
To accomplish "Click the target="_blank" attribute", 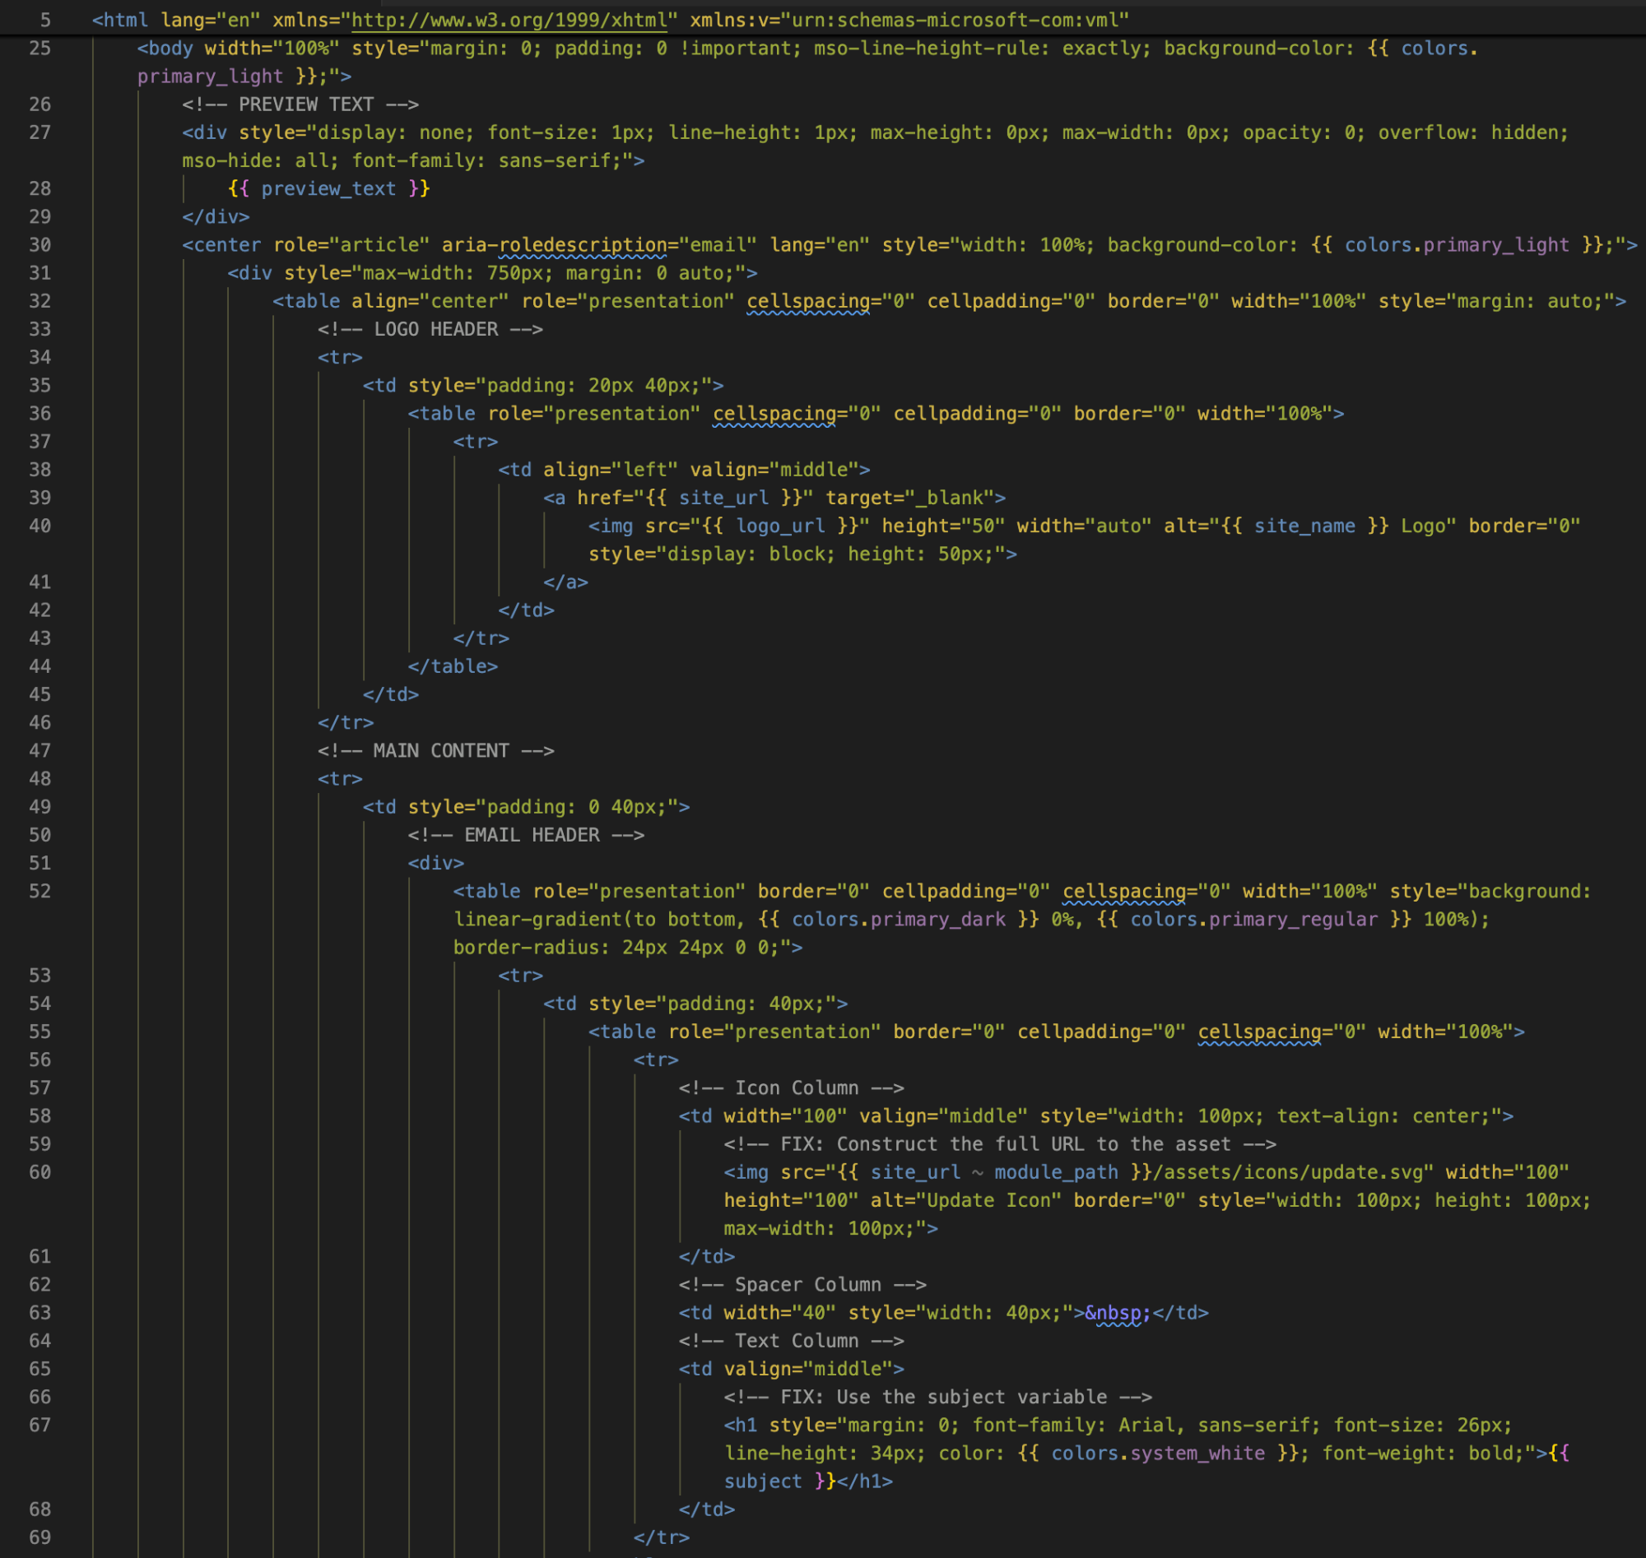I will 910,498.
